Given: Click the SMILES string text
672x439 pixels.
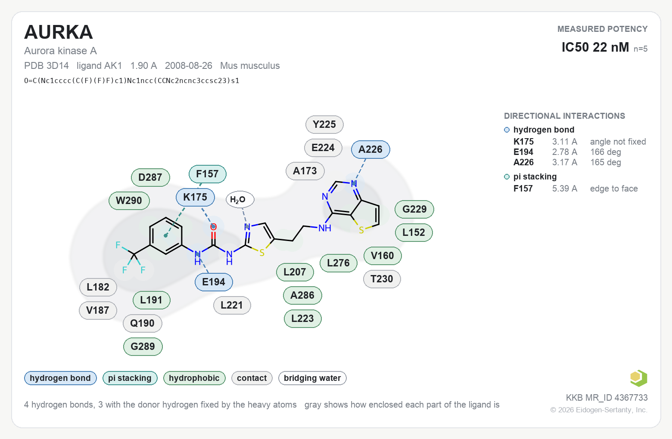Looking at the screenshot, I should pyautogui.click(x=132, y=80).
